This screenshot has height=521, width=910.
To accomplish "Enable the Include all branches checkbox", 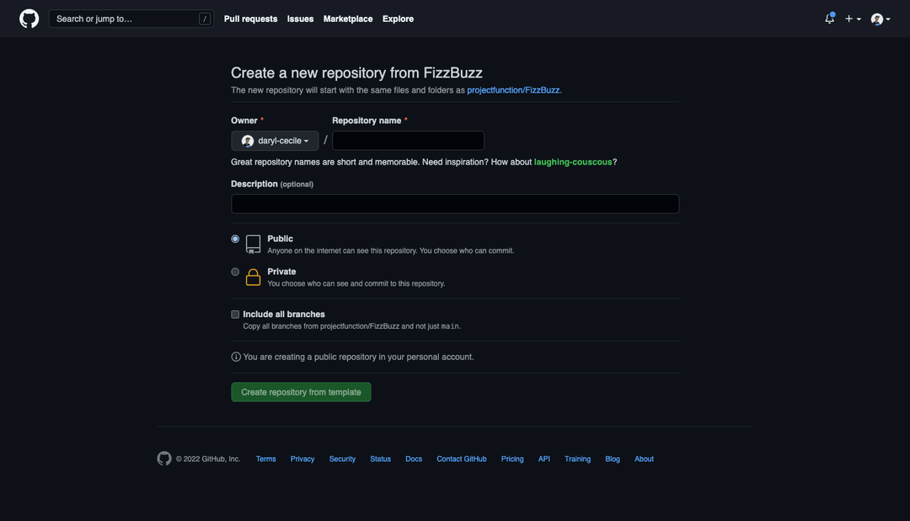I will point(235,314).
